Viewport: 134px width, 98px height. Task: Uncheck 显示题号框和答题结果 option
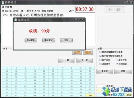(x=100, y=56)
